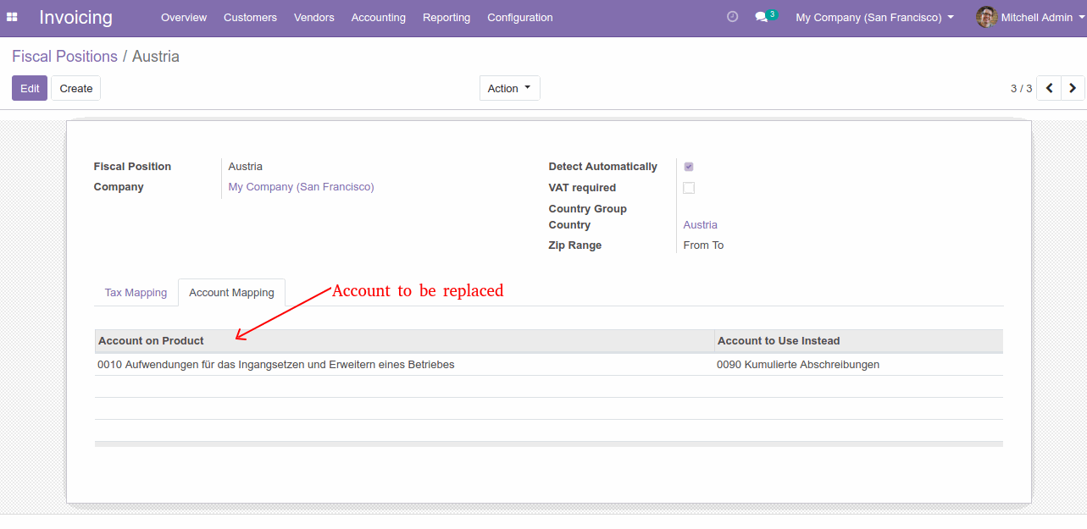Click the 3 / 3 pager counter
The width and height of the screenshot is (1087, 529).
(1021, 88)
